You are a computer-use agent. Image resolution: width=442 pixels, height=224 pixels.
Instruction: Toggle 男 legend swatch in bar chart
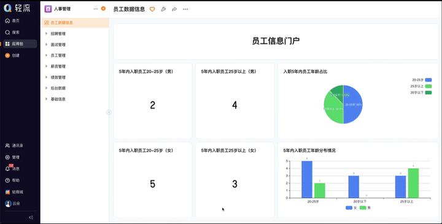(x=363, y=208)
